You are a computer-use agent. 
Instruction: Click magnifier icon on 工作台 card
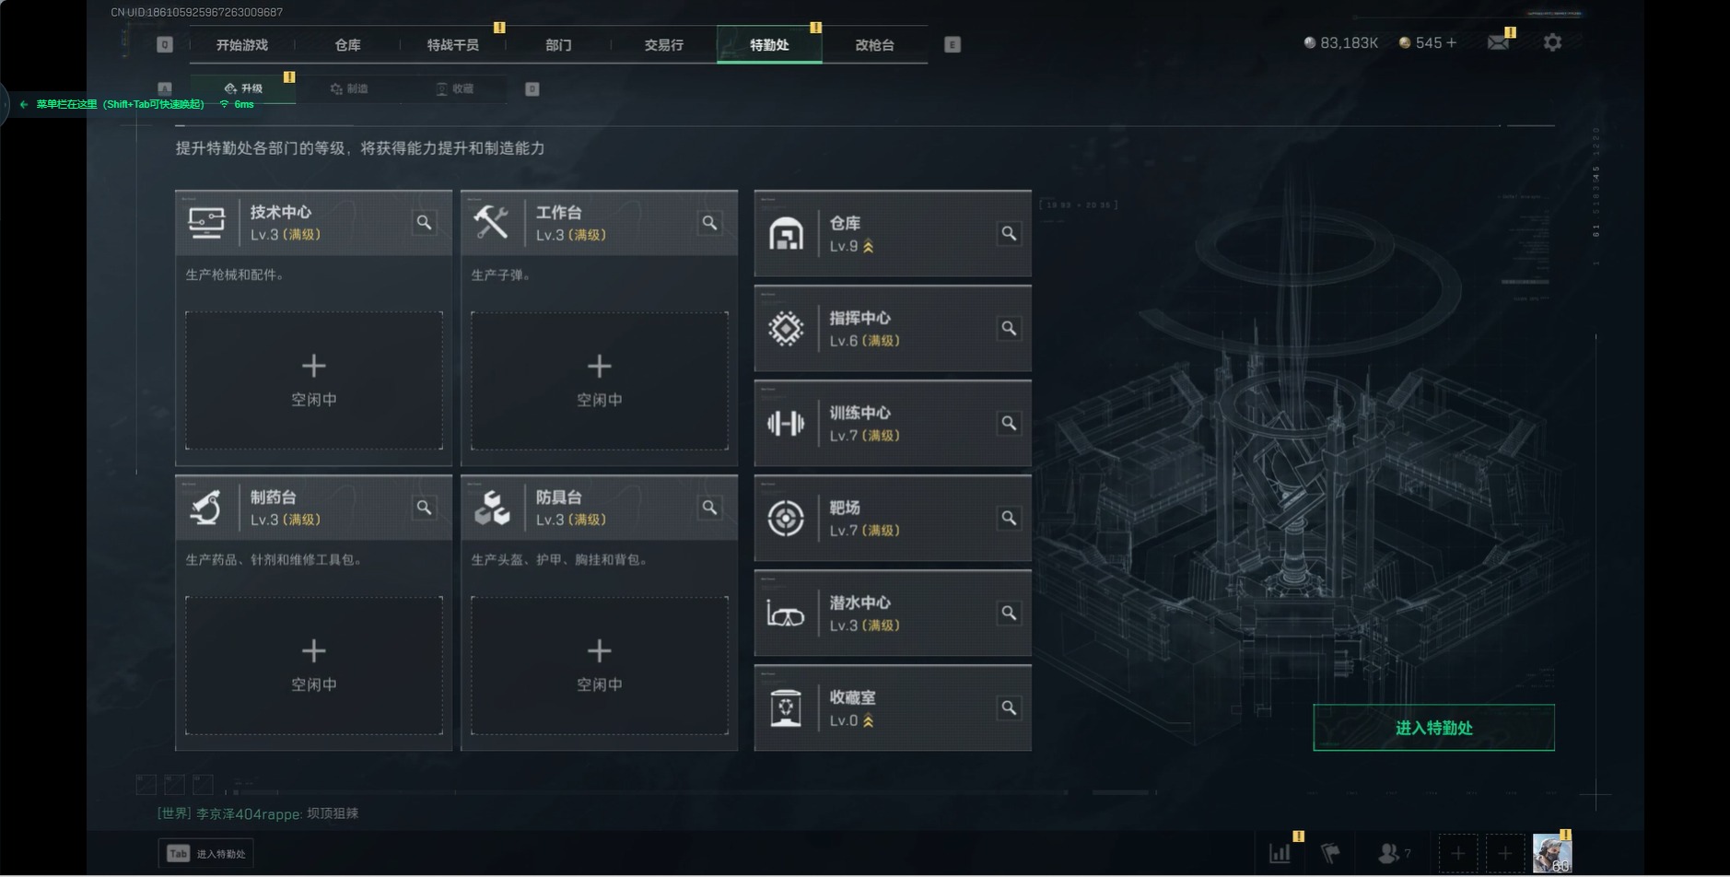pyautogui.click(x=709, y=223)
